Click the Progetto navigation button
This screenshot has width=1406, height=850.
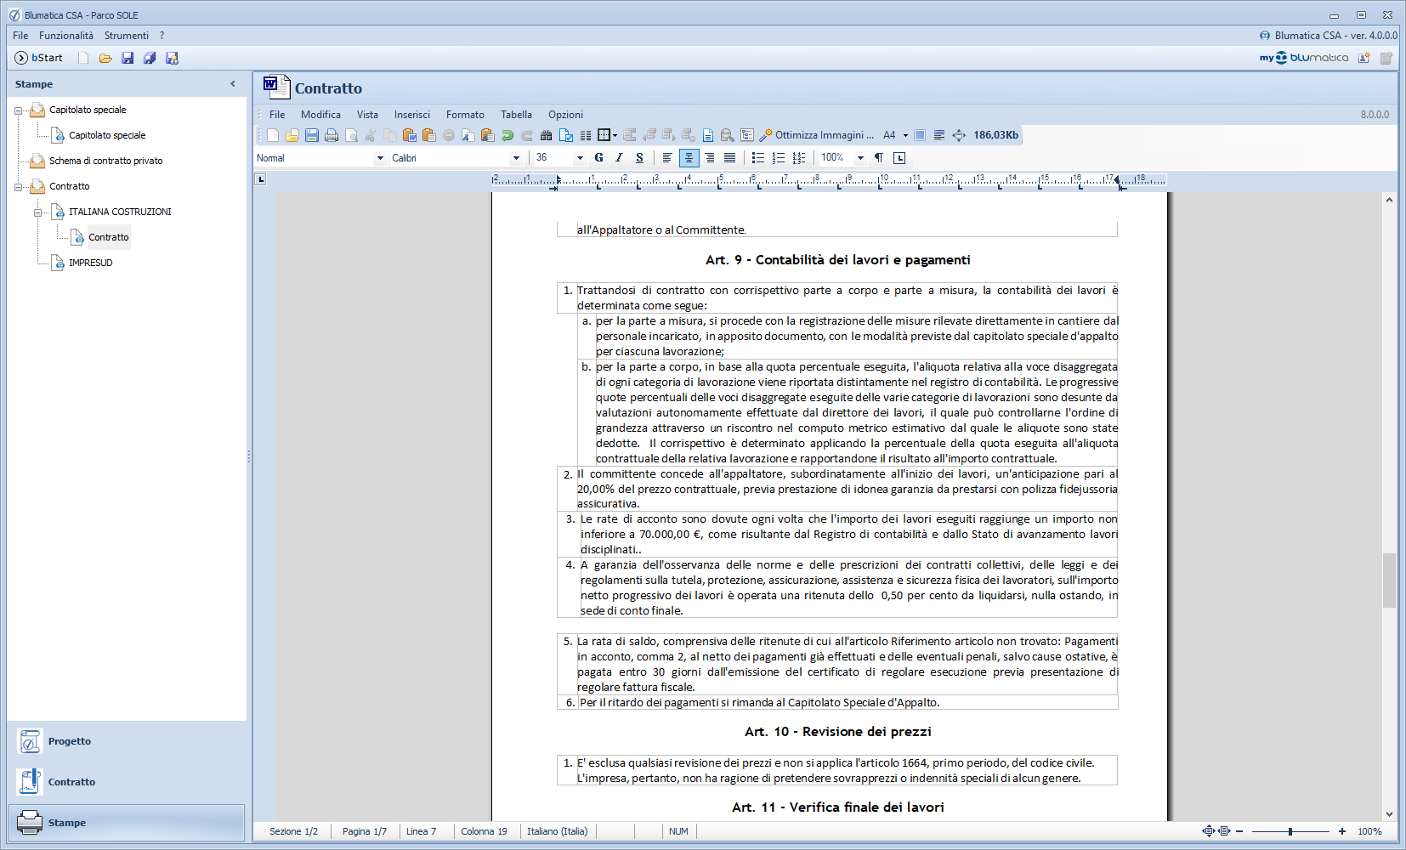(70, 741)
